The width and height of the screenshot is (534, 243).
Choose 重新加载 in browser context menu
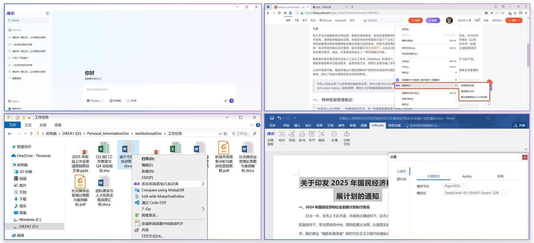[x=427, y=41]
